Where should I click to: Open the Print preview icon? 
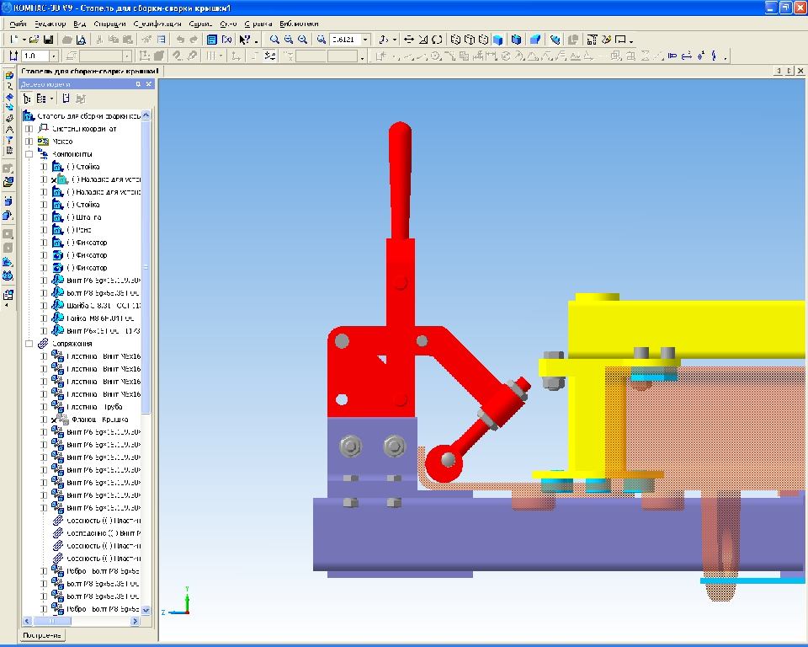pos(81,40)
